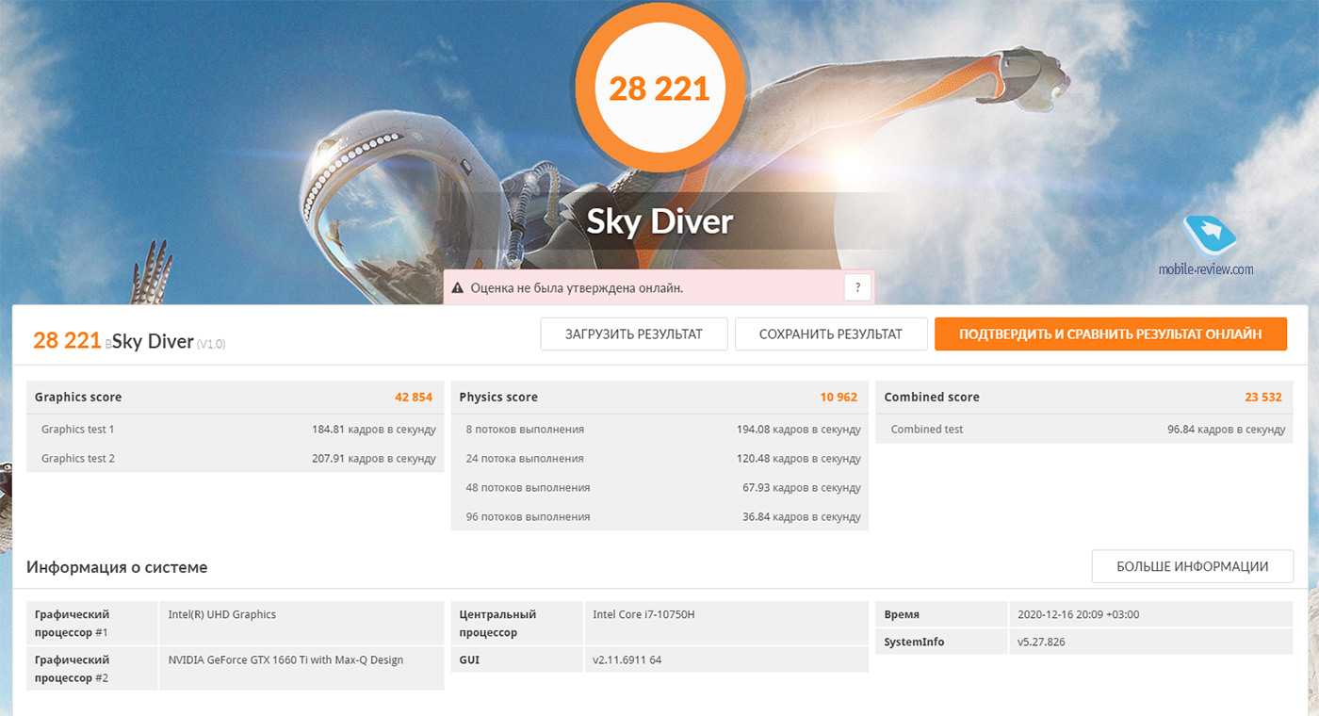Click the 28 221 score circle
The image size is (1319, 716).
(x=659, y=89)
